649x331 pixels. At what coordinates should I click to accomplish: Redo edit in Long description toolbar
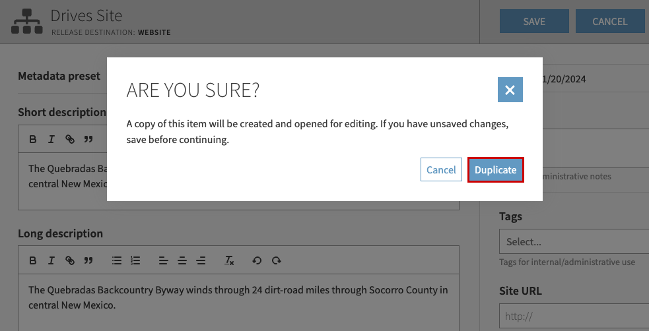click(276, 260)
